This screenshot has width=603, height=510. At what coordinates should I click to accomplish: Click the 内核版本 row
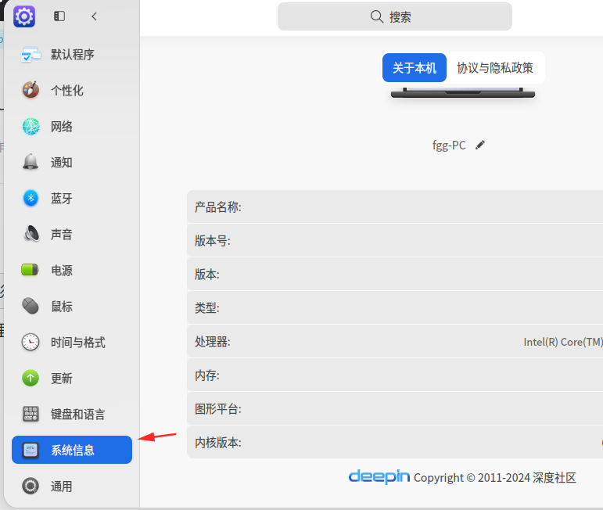click(395, 442)
